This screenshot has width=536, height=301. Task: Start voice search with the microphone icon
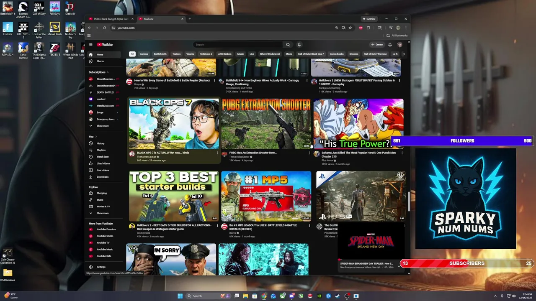(299, 45)
